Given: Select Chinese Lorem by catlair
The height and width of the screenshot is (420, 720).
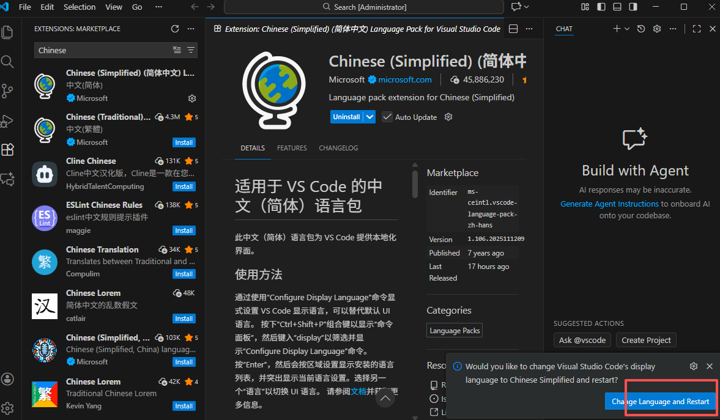Looking at the screenshot, I should 113,306.
